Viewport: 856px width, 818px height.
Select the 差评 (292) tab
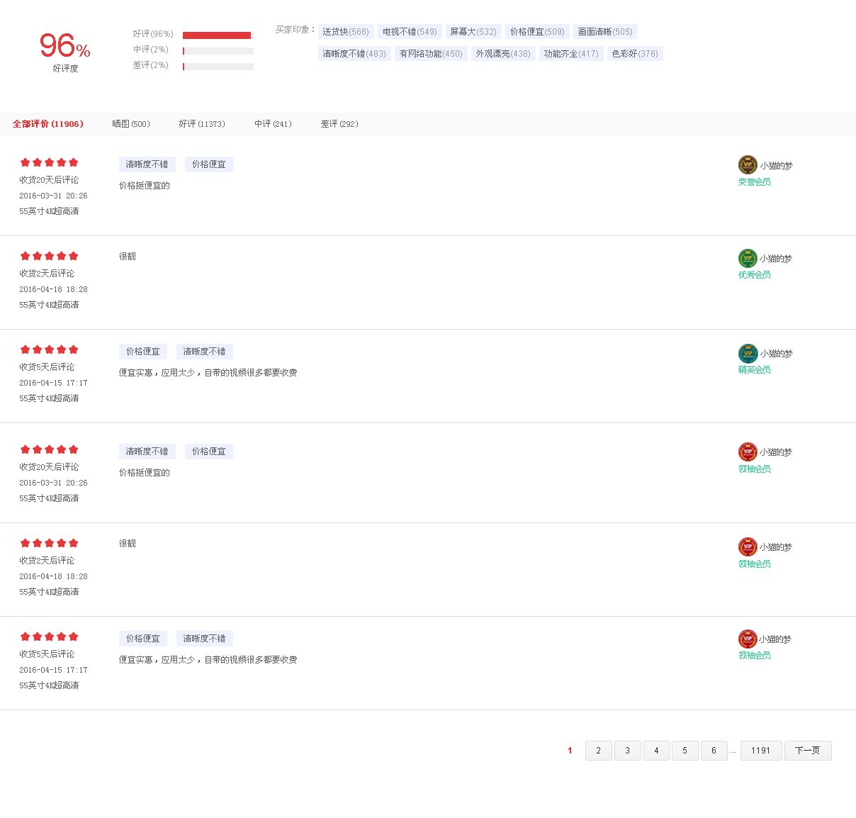pyautogui.click(x=339, y=124)
